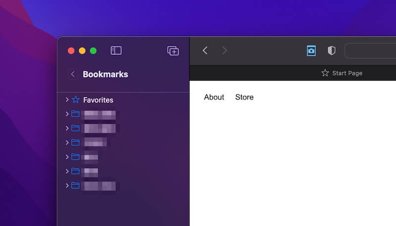This screenshot has width=396, height=226.
Task: Expand the second blurred bookmark folder
Action: (x=67, y=128)
